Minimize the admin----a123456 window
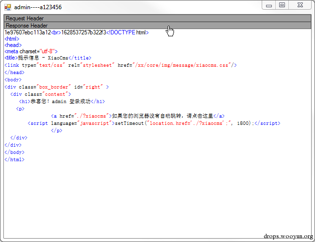This screenshot has height=242, width=315. point(269,5)
